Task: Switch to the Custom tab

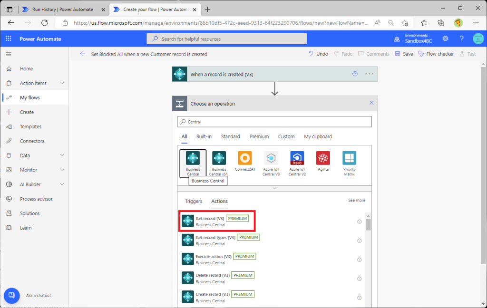Action: pos(286,136)
